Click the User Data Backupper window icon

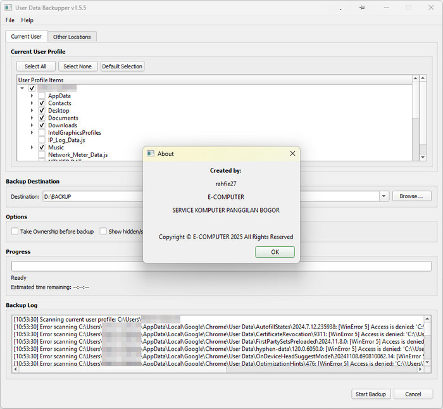(8, 8)
